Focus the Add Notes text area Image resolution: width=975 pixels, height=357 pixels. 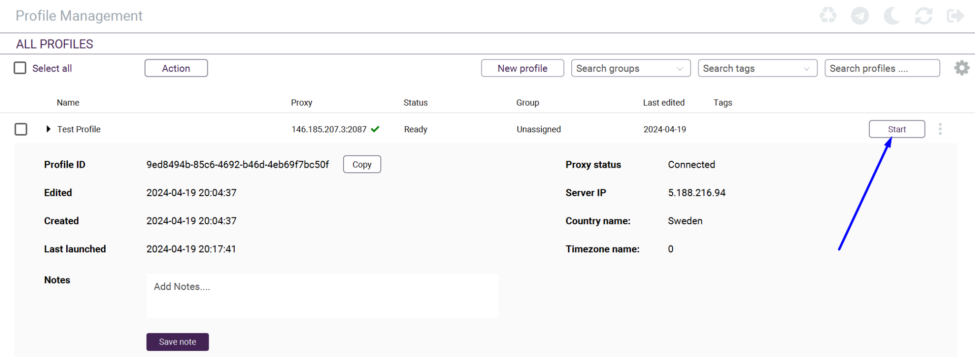point(322,296)
